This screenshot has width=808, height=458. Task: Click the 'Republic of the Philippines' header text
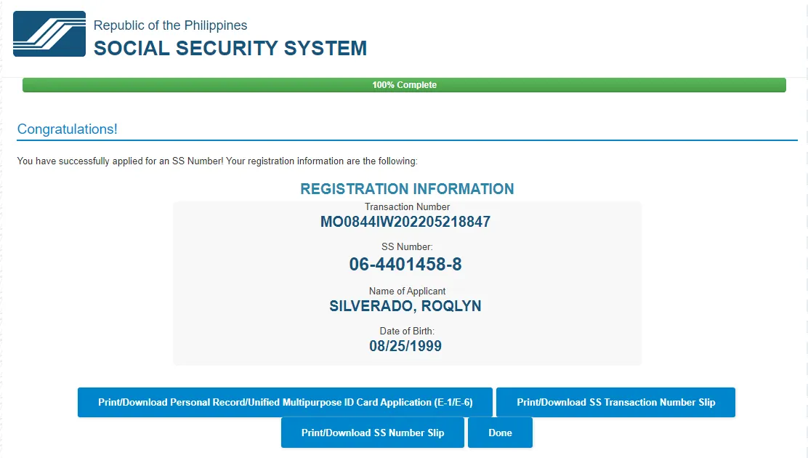tap(170, 25)
